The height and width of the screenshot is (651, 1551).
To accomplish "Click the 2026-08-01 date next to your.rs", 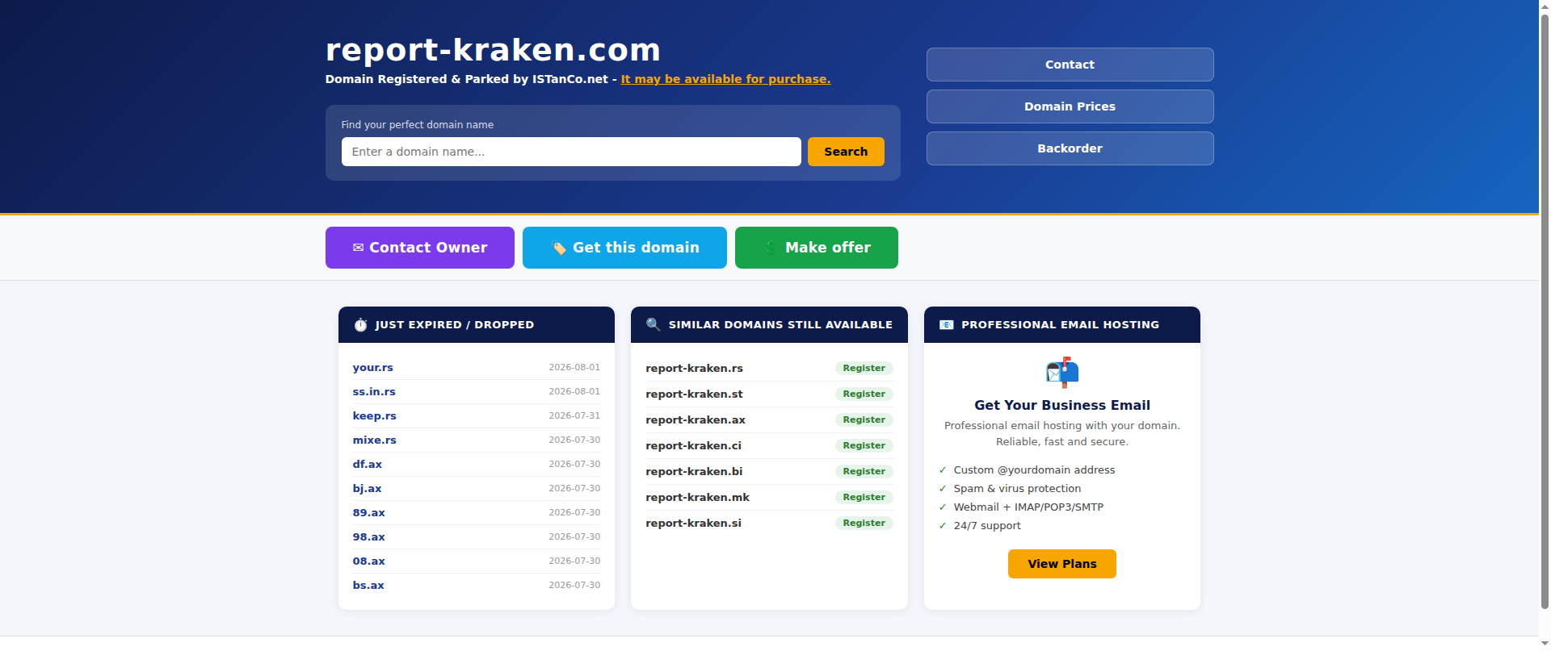I will click(574, 367).
